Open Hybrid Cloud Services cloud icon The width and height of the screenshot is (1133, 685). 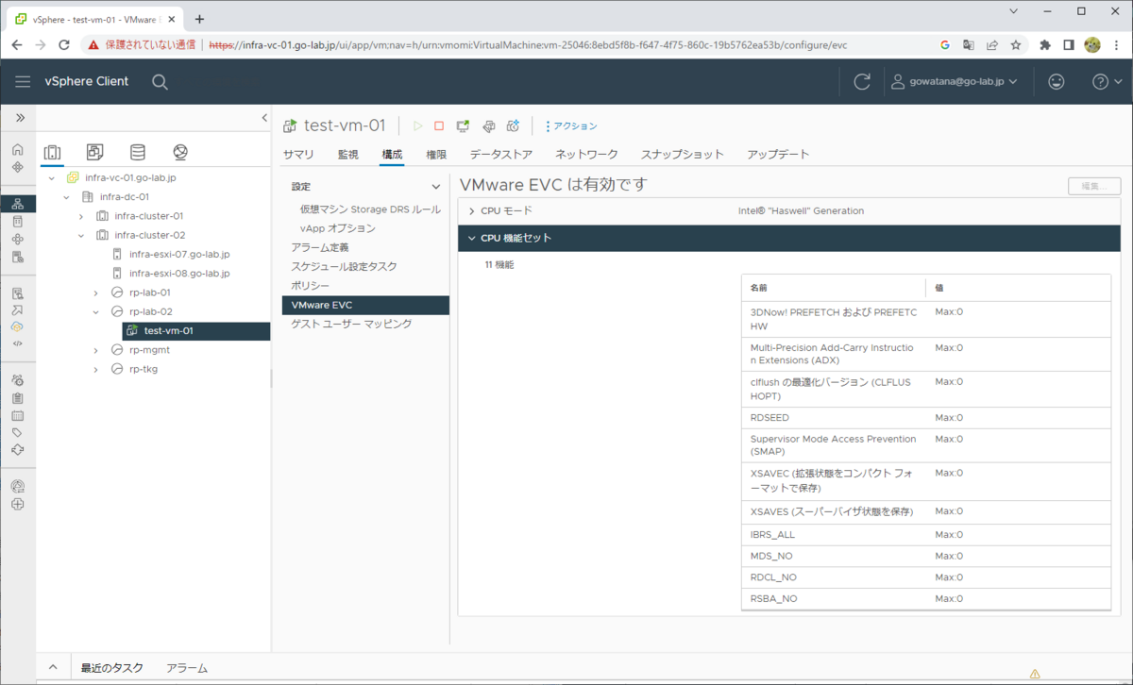pyautogui.click(x=18, y=326)
